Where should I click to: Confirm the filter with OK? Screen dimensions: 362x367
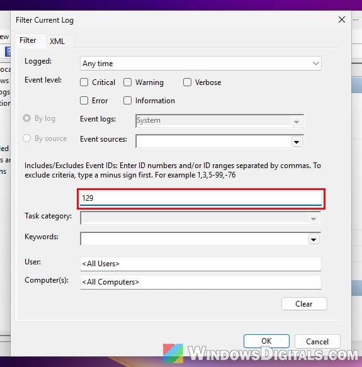tap(266, 341)
